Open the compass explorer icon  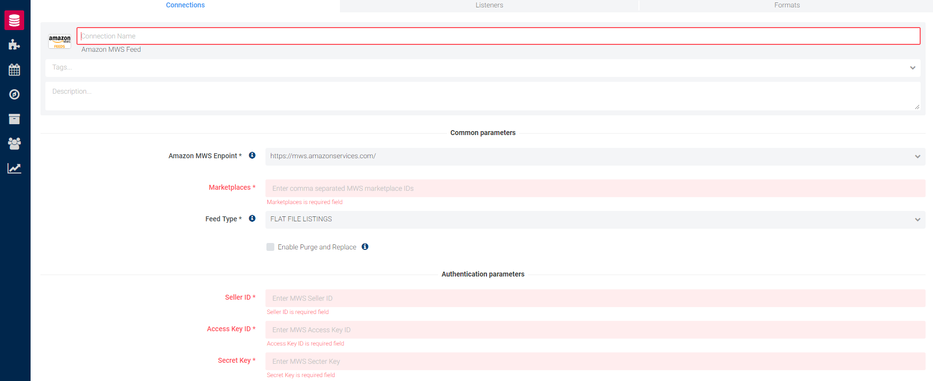point(14,94)
